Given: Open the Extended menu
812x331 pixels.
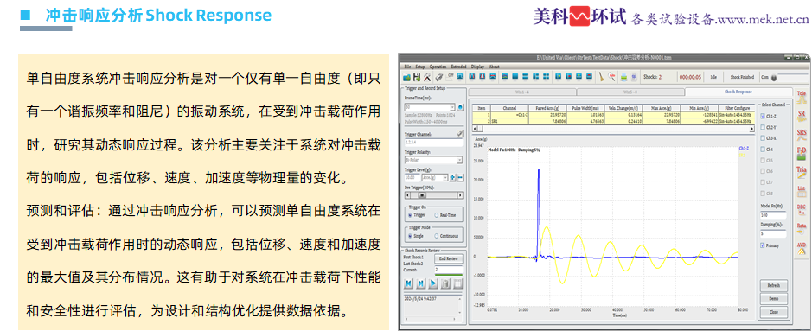Looking at the screenshot, I should [459, 67].
